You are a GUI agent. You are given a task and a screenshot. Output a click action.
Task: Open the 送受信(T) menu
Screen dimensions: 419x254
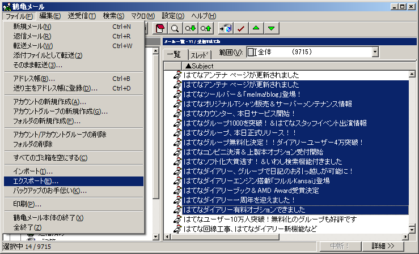point(82,16)
